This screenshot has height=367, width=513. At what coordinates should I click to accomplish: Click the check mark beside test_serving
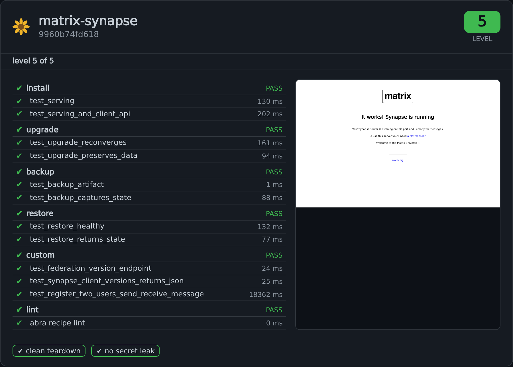point(19,101)
